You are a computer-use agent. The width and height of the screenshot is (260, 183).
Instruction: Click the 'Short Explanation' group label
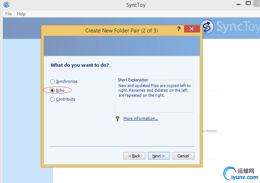(x=133, y=80)
